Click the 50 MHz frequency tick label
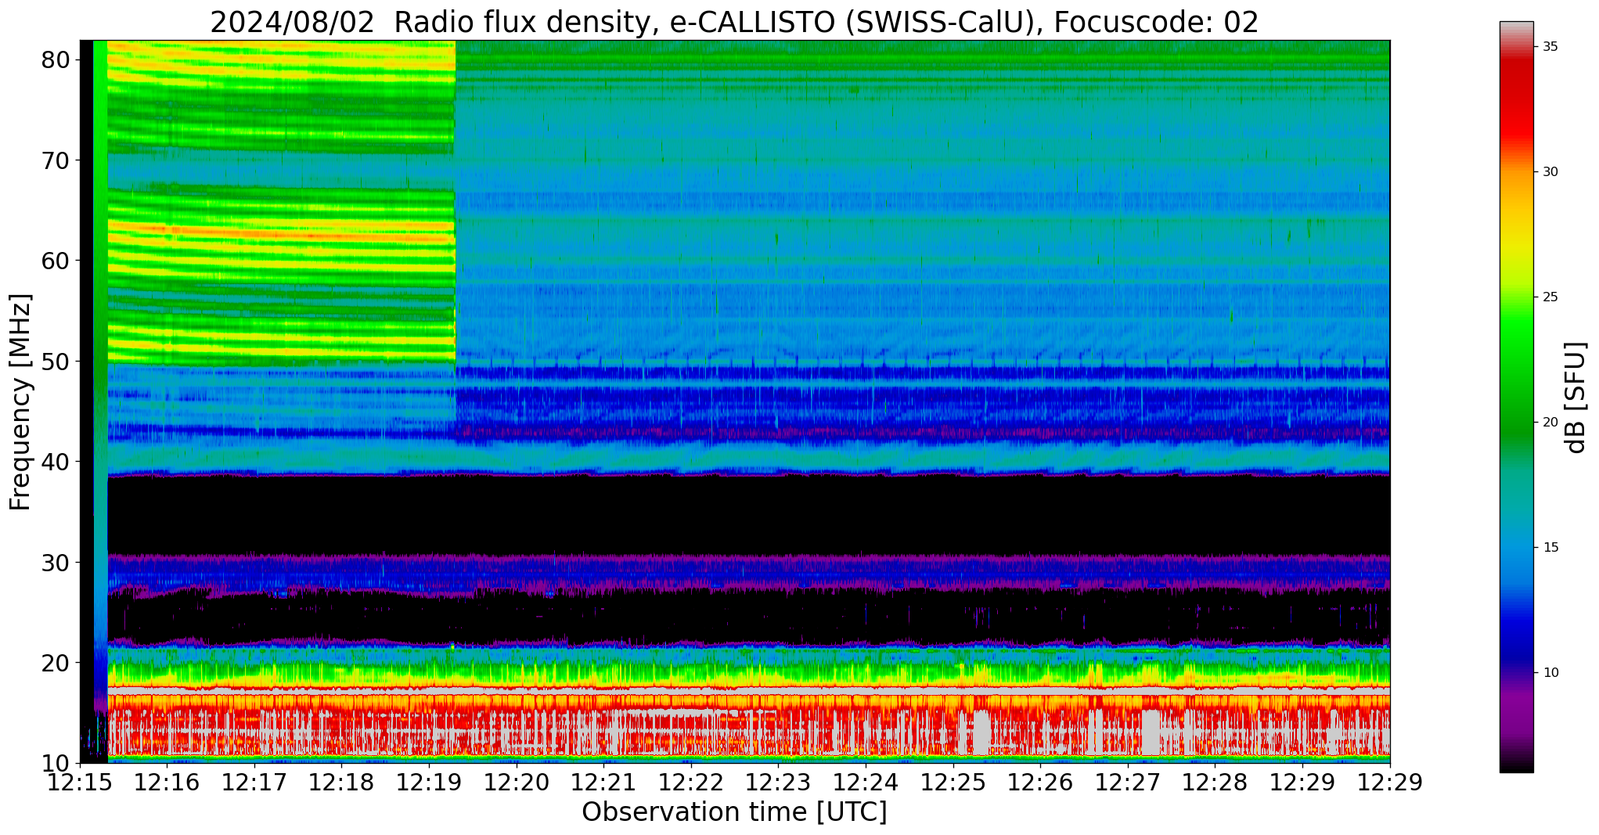 [55, 362]
